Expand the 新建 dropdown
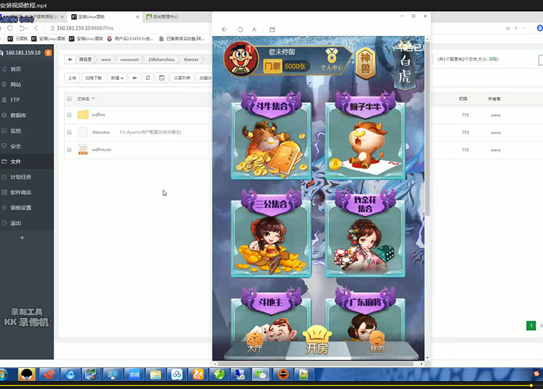Screen dimensions: 543x389 coord(117,78)
